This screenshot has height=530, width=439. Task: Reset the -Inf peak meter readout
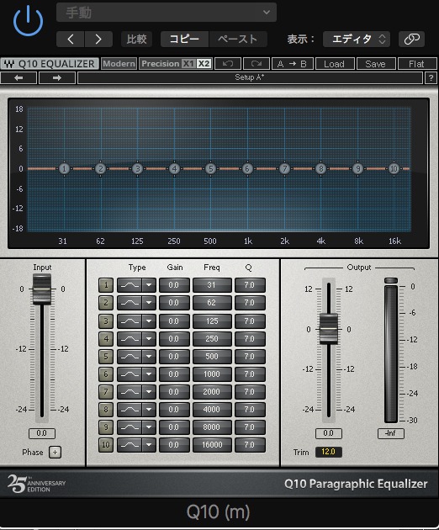coord(391,433)
